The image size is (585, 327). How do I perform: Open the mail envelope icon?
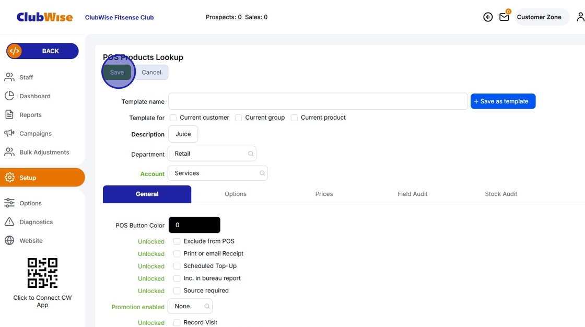coord(504,17)
